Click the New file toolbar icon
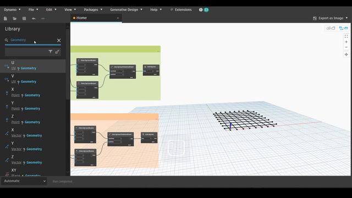Image resolution: width=352 pixels, height=198 pixels. [x=5, y=19]
